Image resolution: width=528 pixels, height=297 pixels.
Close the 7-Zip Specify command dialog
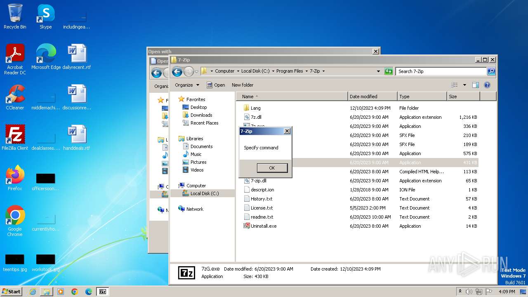pyautogui.click(x=287, y=131)
